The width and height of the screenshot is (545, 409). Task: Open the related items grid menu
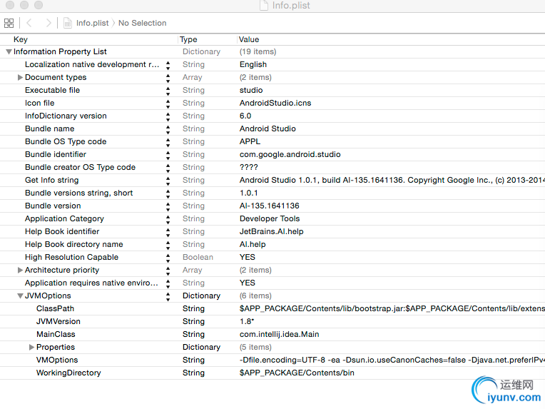pos(9,23)
